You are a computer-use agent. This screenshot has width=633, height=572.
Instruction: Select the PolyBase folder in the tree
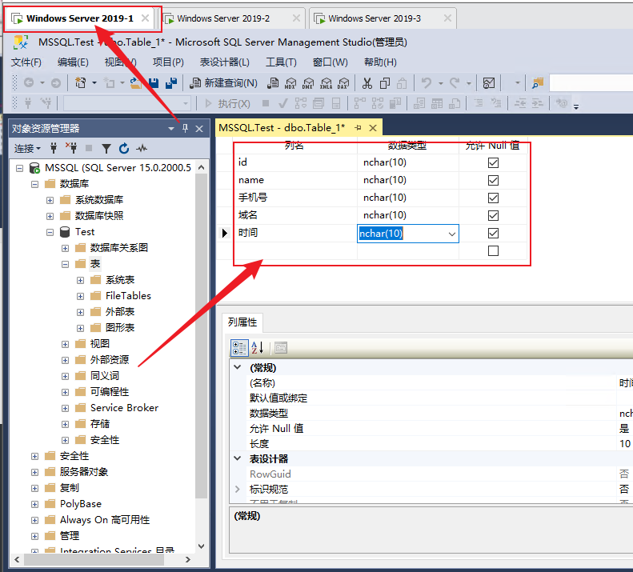point(80,504)
